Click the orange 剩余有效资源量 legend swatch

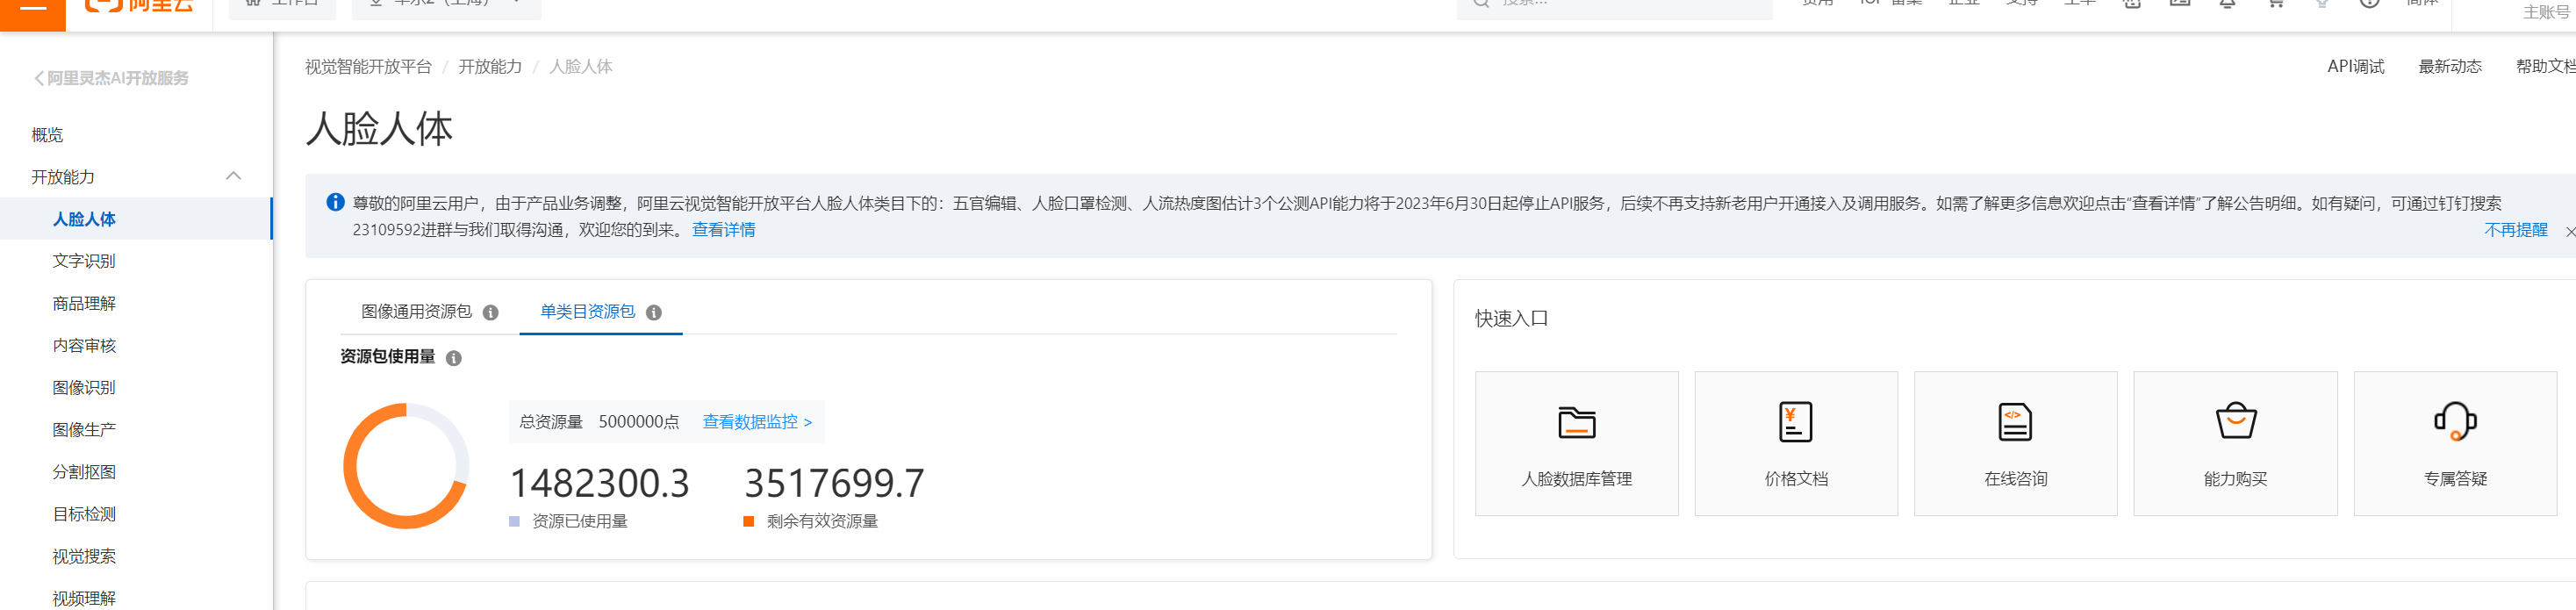pos(748,521)
